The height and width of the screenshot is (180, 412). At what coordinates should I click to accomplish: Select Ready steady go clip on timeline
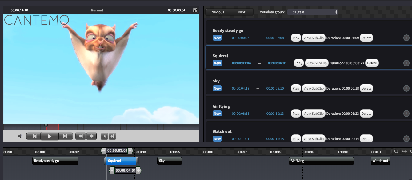click(55, 161)
